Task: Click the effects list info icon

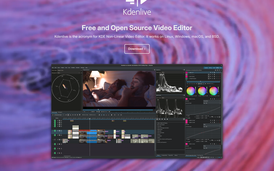Action: coord(184,119)
